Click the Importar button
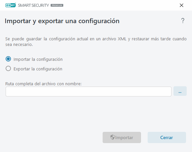 coord(122,137)
